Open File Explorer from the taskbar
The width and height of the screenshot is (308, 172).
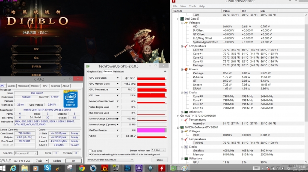[x=24, y=168]
